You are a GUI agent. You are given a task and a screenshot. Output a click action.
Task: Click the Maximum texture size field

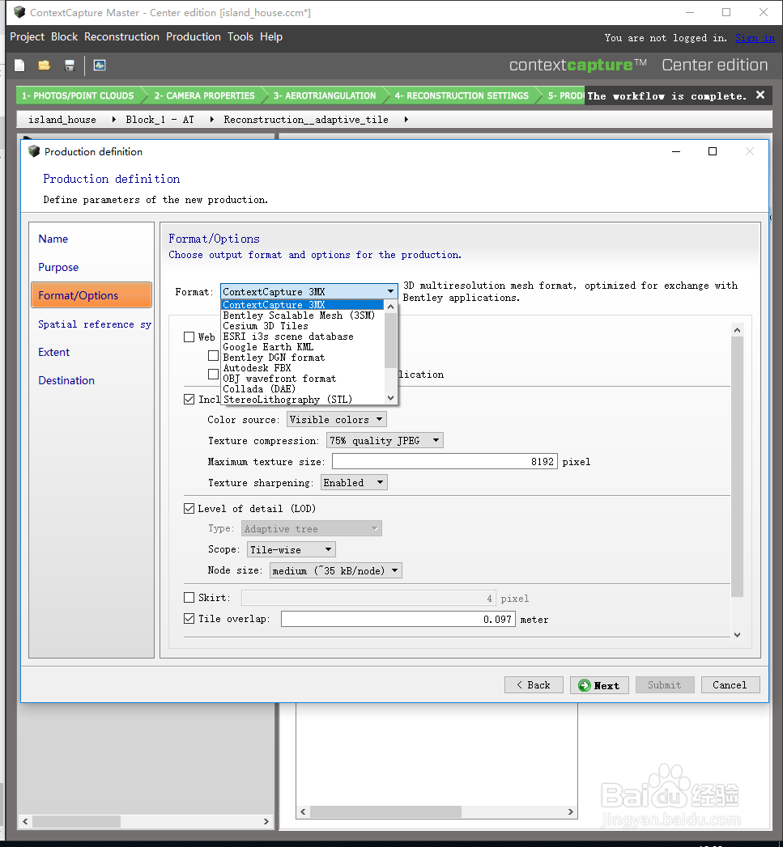(x=445, y=461)
